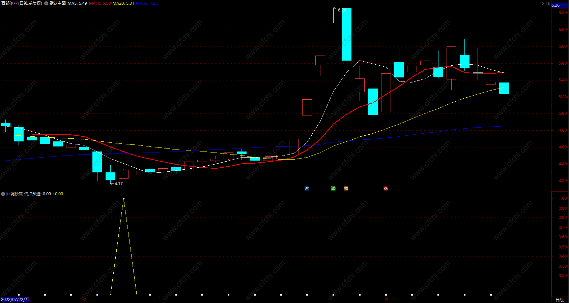Screen dimensions: 569x303
Task: Click the month 9 marker on time axis
Action: click(x=387, y=300)
